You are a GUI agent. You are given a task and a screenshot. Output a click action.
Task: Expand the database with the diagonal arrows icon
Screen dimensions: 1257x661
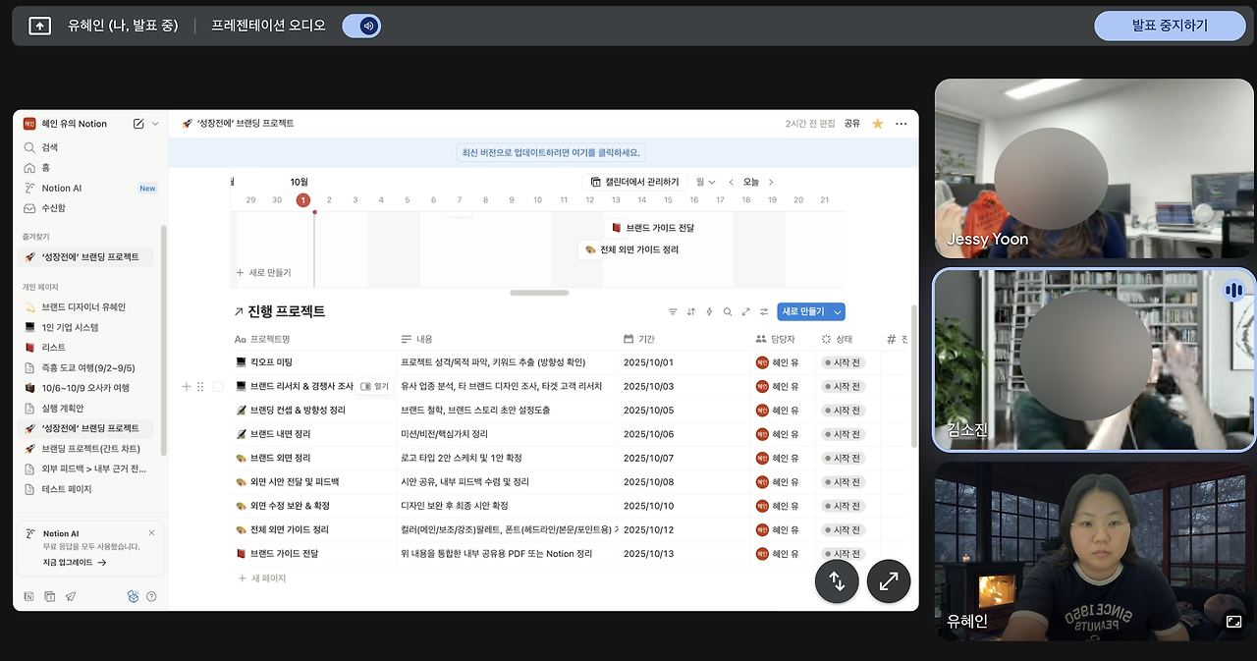pos(746,311)
